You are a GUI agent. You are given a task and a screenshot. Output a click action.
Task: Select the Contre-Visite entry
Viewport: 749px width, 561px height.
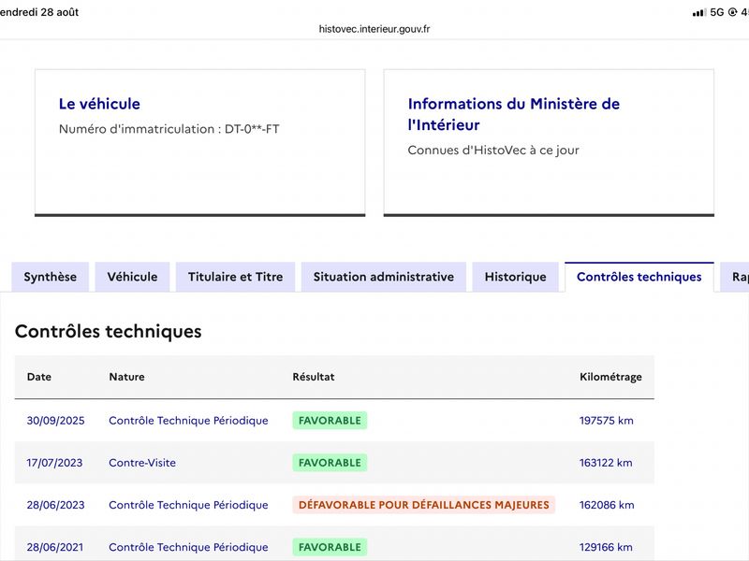pos(142,462)
